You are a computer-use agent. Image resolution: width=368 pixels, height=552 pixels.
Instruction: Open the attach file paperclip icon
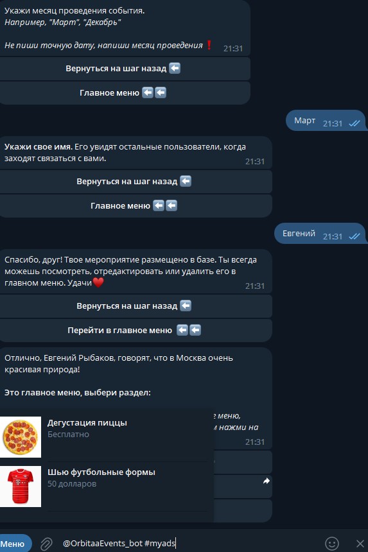pos(46,544)
